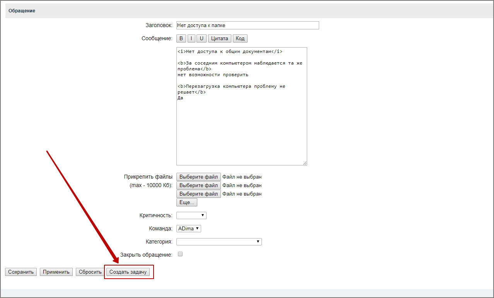
Task: Apply italic with the I button
Action: click(191, 39)
